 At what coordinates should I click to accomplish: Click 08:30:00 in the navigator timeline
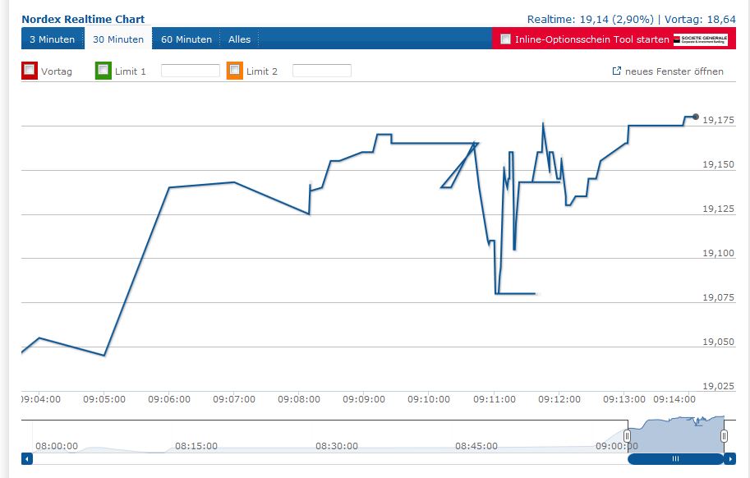[x=337, y=446]
